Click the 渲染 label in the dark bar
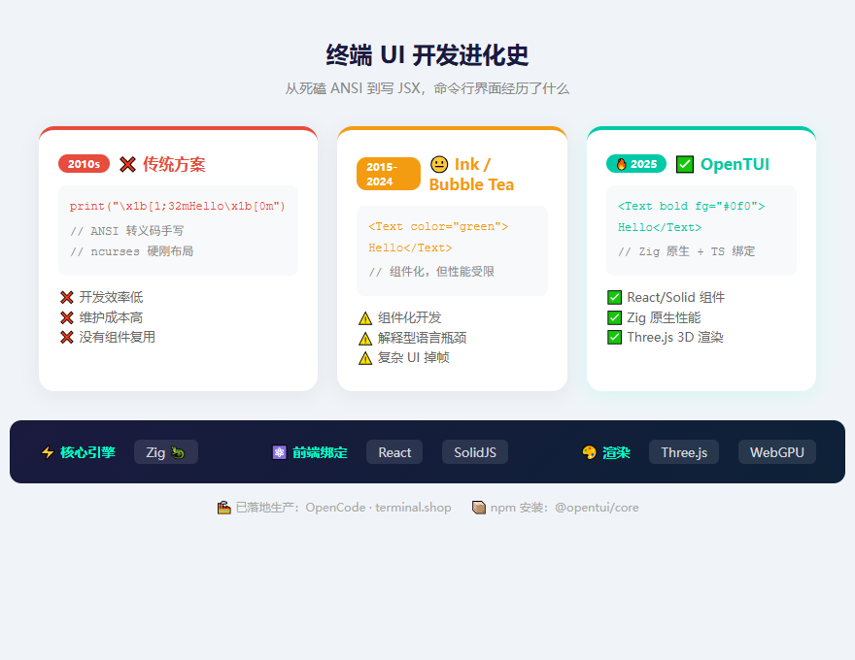This screenshot has height=660, width=855. click(616, 452)
